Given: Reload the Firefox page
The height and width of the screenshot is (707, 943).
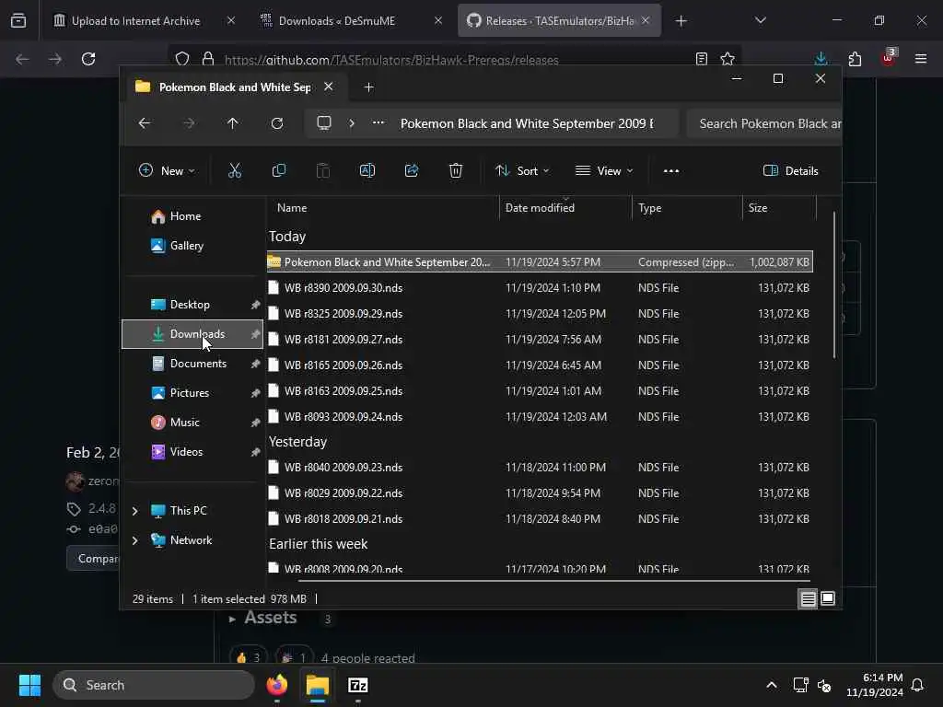Looking at the screenshot, I should 88,59.
